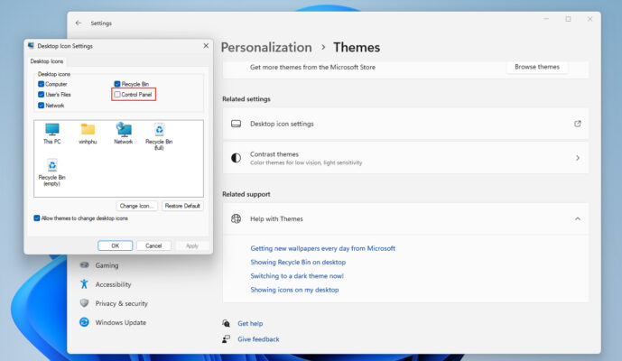Select the Network icon in preview list

point(124,131)
